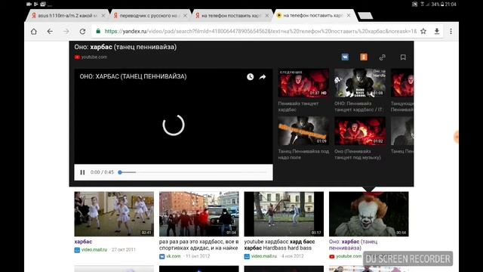Open the 'хapбас' 02:41 kids dance thumbnail
483x272 pixels.
114,214
